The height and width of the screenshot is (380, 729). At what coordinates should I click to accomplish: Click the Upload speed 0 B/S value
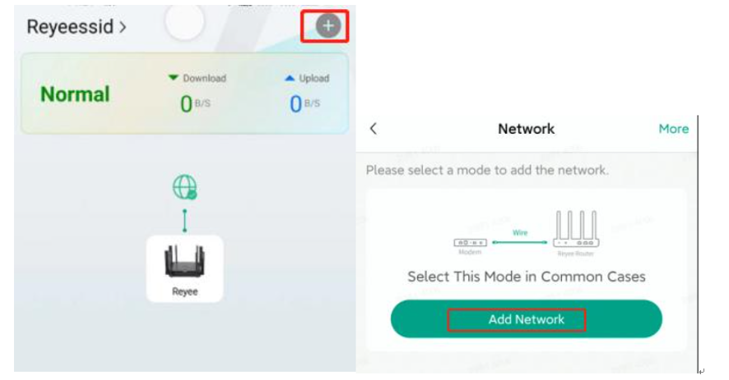tap(304, 103)
